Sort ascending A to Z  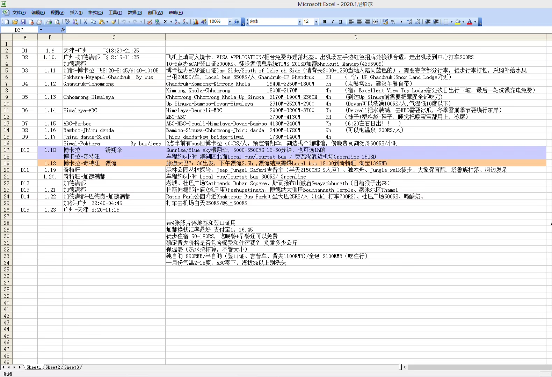point(177,22)
